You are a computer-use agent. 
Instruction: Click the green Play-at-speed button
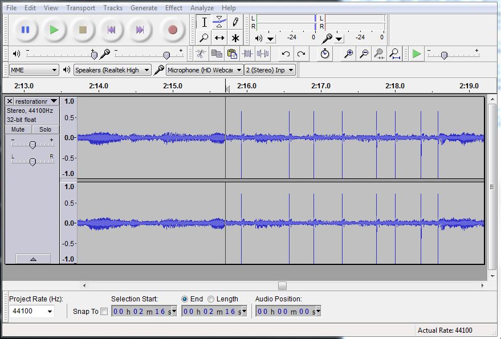[416, 54]
